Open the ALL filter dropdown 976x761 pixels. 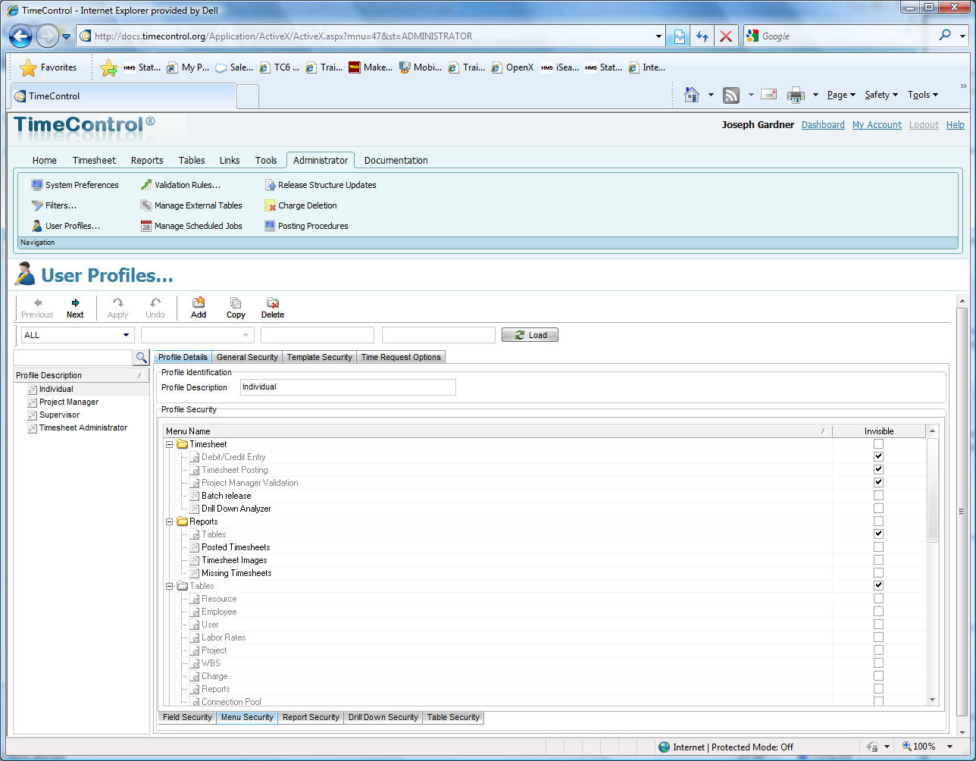click(126, 335)
